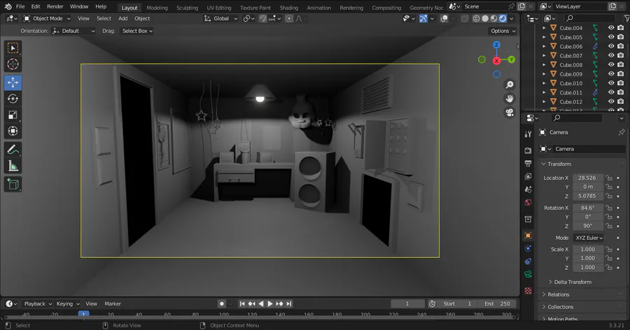
Task: Toggle the camera view icon
Action: pos(510,113)
